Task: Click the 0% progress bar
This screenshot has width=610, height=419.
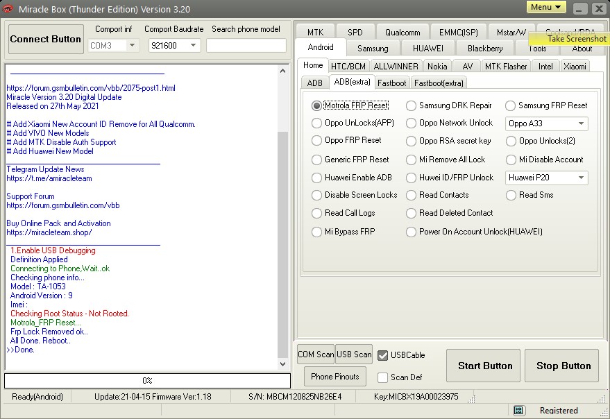Action: [147, 381]
